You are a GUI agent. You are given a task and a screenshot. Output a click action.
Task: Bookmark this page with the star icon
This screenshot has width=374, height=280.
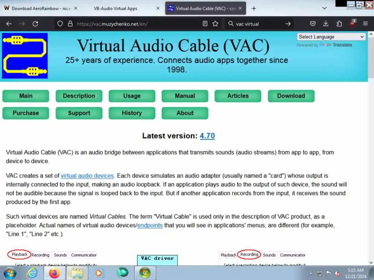pyautogui.click(x=215, y=24)
